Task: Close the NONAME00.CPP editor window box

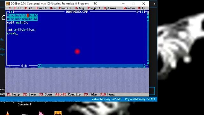Action: [11, 12]
